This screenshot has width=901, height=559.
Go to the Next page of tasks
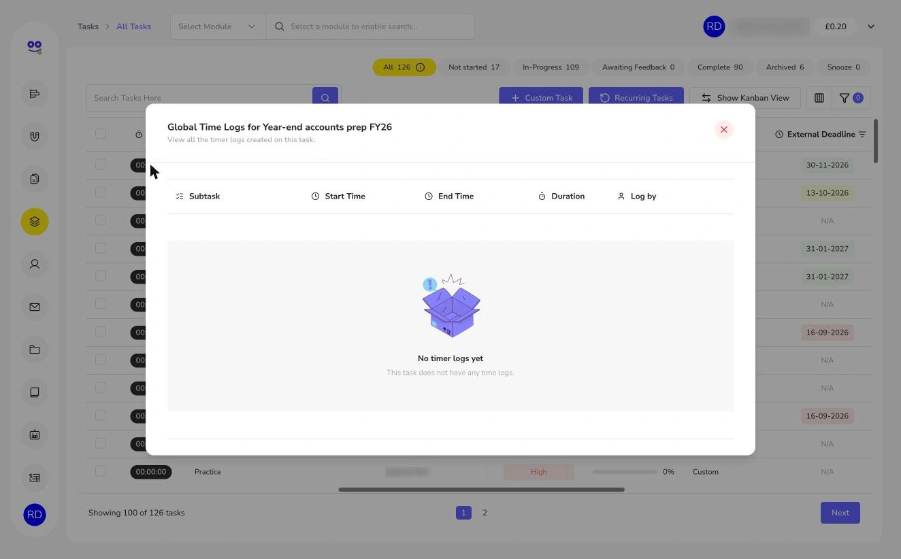coord(840,513)
